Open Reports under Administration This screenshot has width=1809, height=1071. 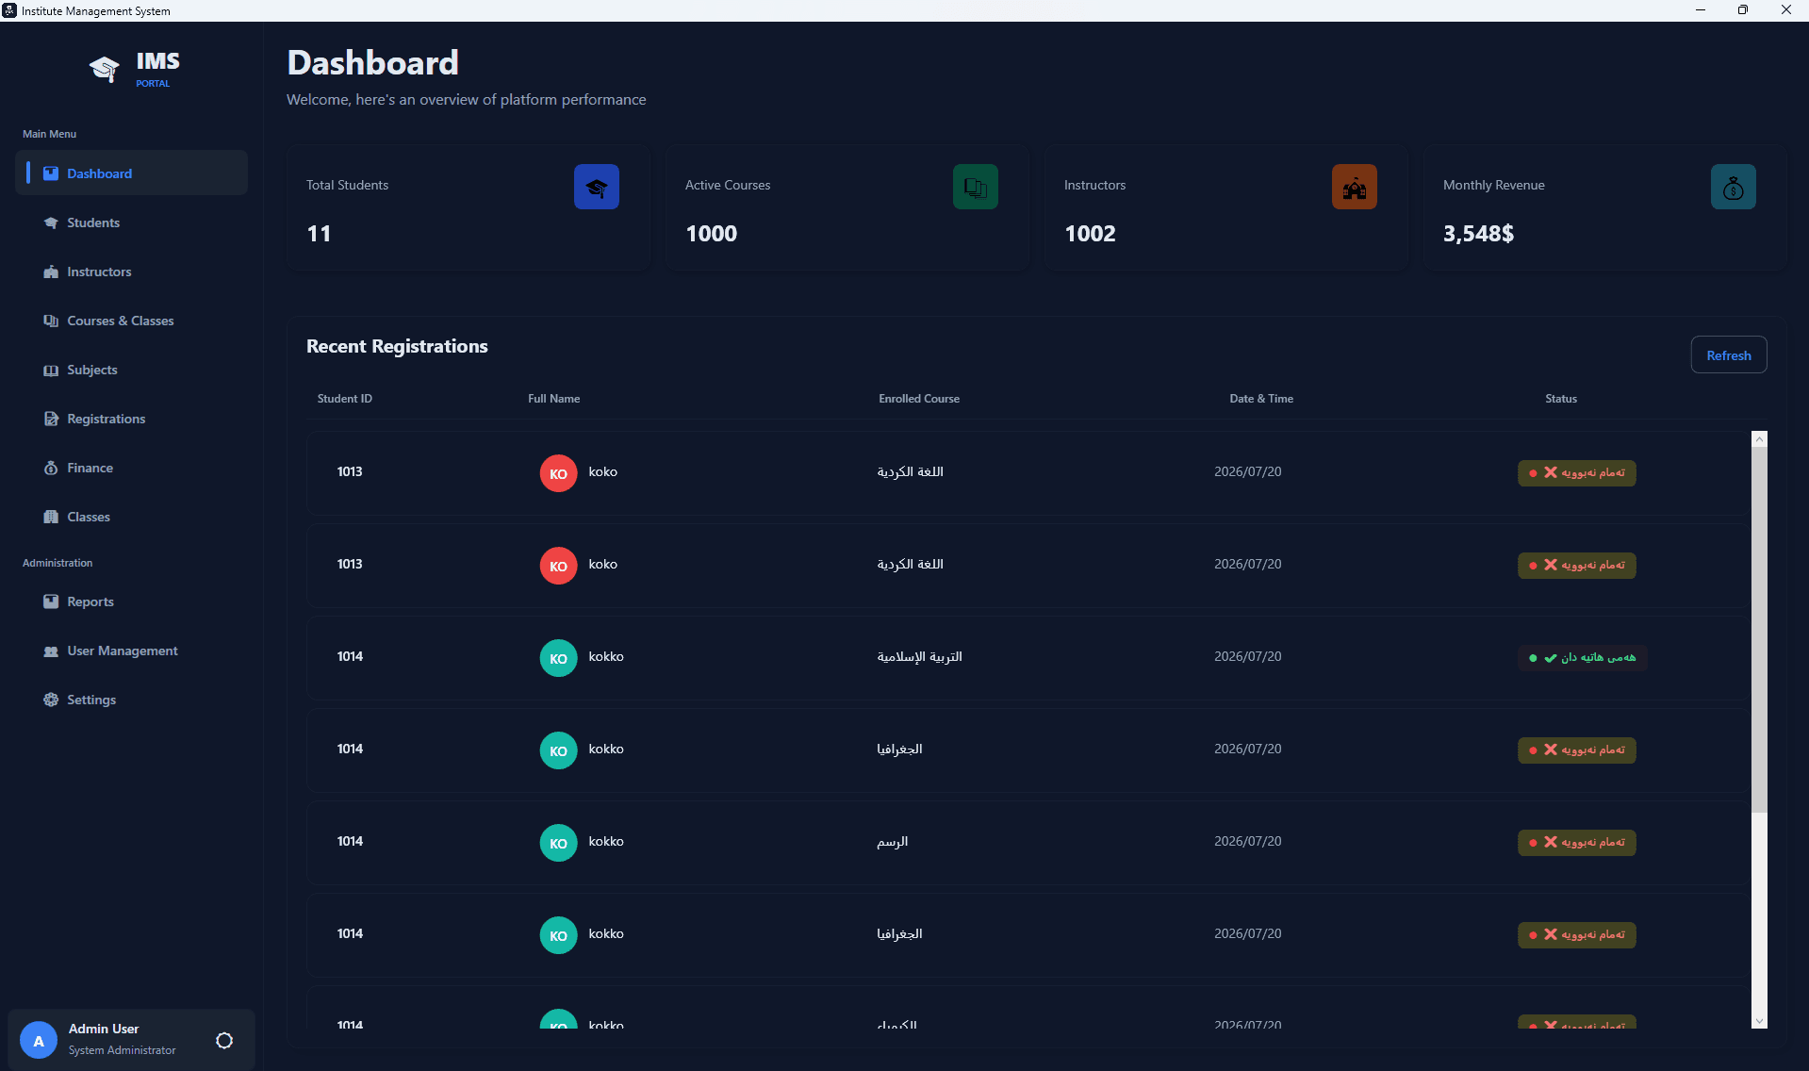pos(131,601)
